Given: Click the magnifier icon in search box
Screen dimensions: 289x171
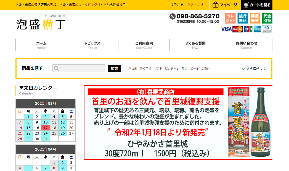Looking at the screenshot, I should 56,69.
